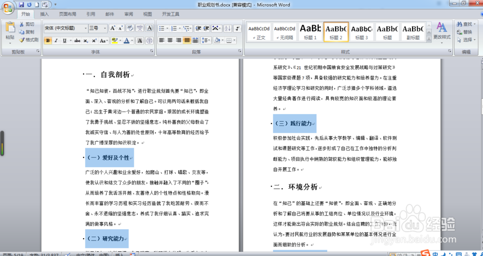
Task: Apply the 标题 1 style
Action: [x=310, y=32]
